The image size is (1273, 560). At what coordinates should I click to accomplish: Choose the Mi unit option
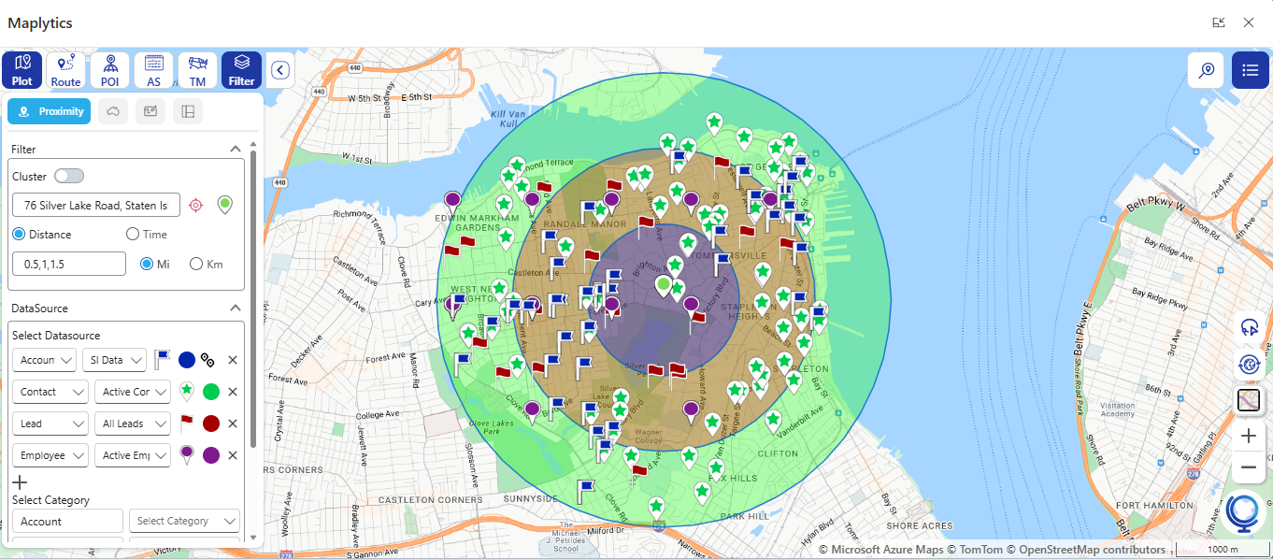click(x=147, y=264)
